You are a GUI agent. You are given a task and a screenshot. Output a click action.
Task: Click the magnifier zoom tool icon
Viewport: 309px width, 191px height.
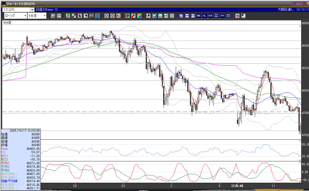tap(53, 16)
